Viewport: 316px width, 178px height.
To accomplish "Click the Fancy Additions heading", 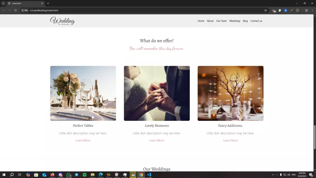I will [x=230, y=126].
